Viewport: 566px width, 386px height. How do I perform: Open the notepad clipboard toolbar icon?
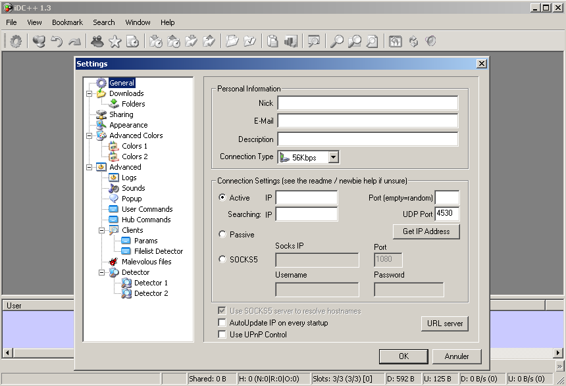coord(273,41)
